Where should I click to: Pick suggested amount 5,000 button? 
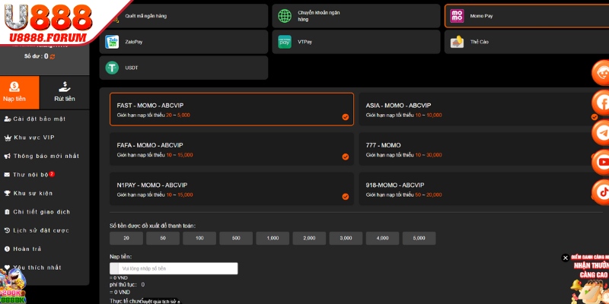419,239
